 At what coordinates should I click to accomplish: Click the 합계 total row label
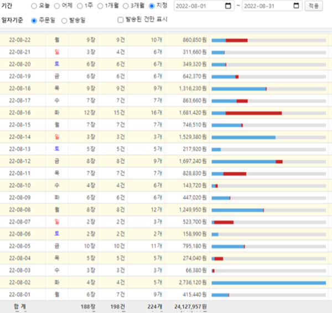(x=20, y=307)
